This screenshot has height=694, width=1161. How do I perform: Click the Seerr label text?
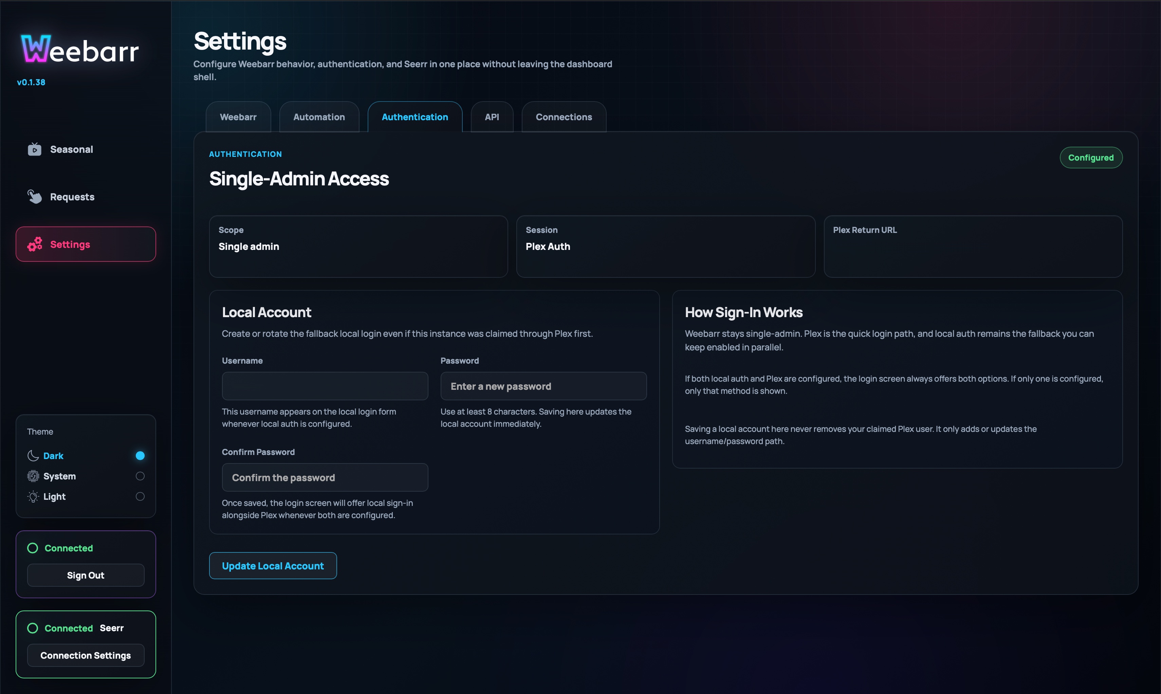pos(112,628)
